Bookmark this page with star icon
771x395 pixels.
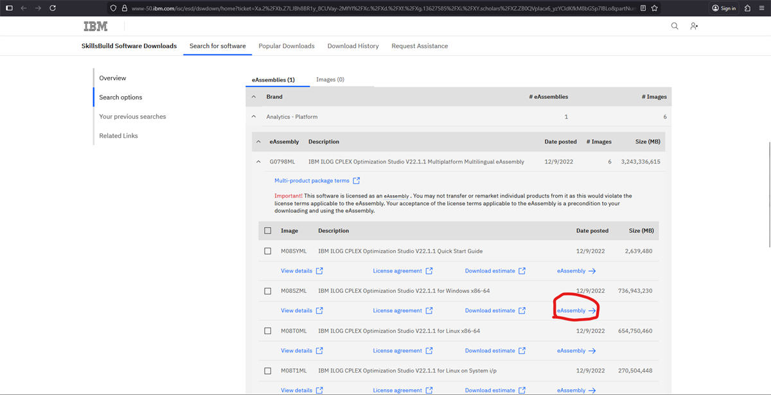(x=654, y=8)
